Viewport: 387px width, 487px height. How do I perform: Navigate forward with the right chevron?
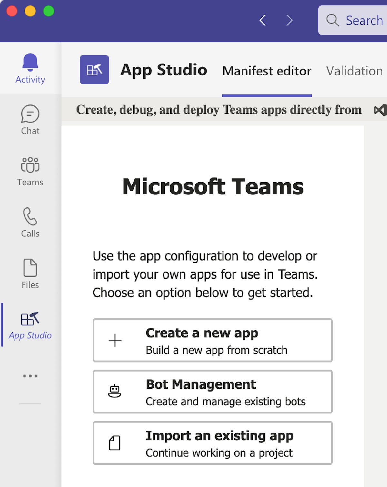(289, 20)
